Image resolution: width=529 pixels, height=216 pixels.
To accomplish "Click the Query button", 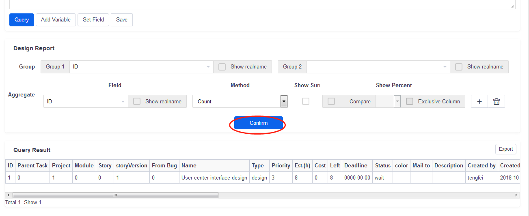I will coord(22,20).
